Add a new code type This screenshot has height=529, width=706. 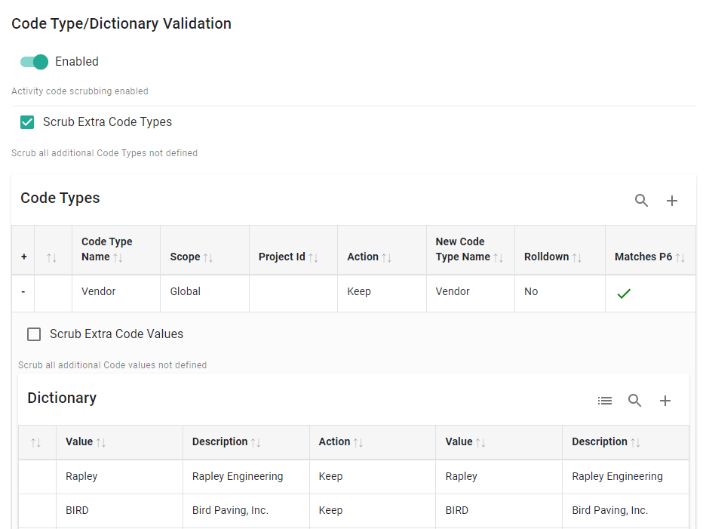[672, 201]
